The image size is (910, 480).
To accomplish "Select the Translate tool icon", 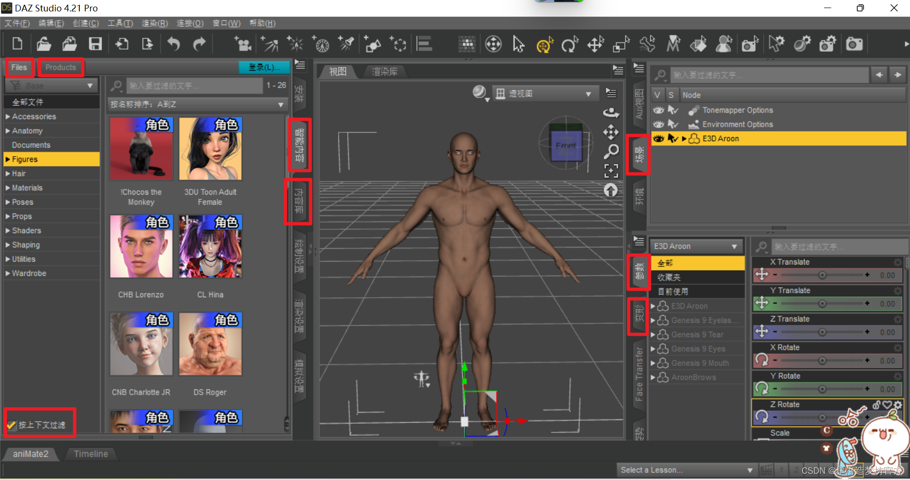I will click(x=595, y=45).
